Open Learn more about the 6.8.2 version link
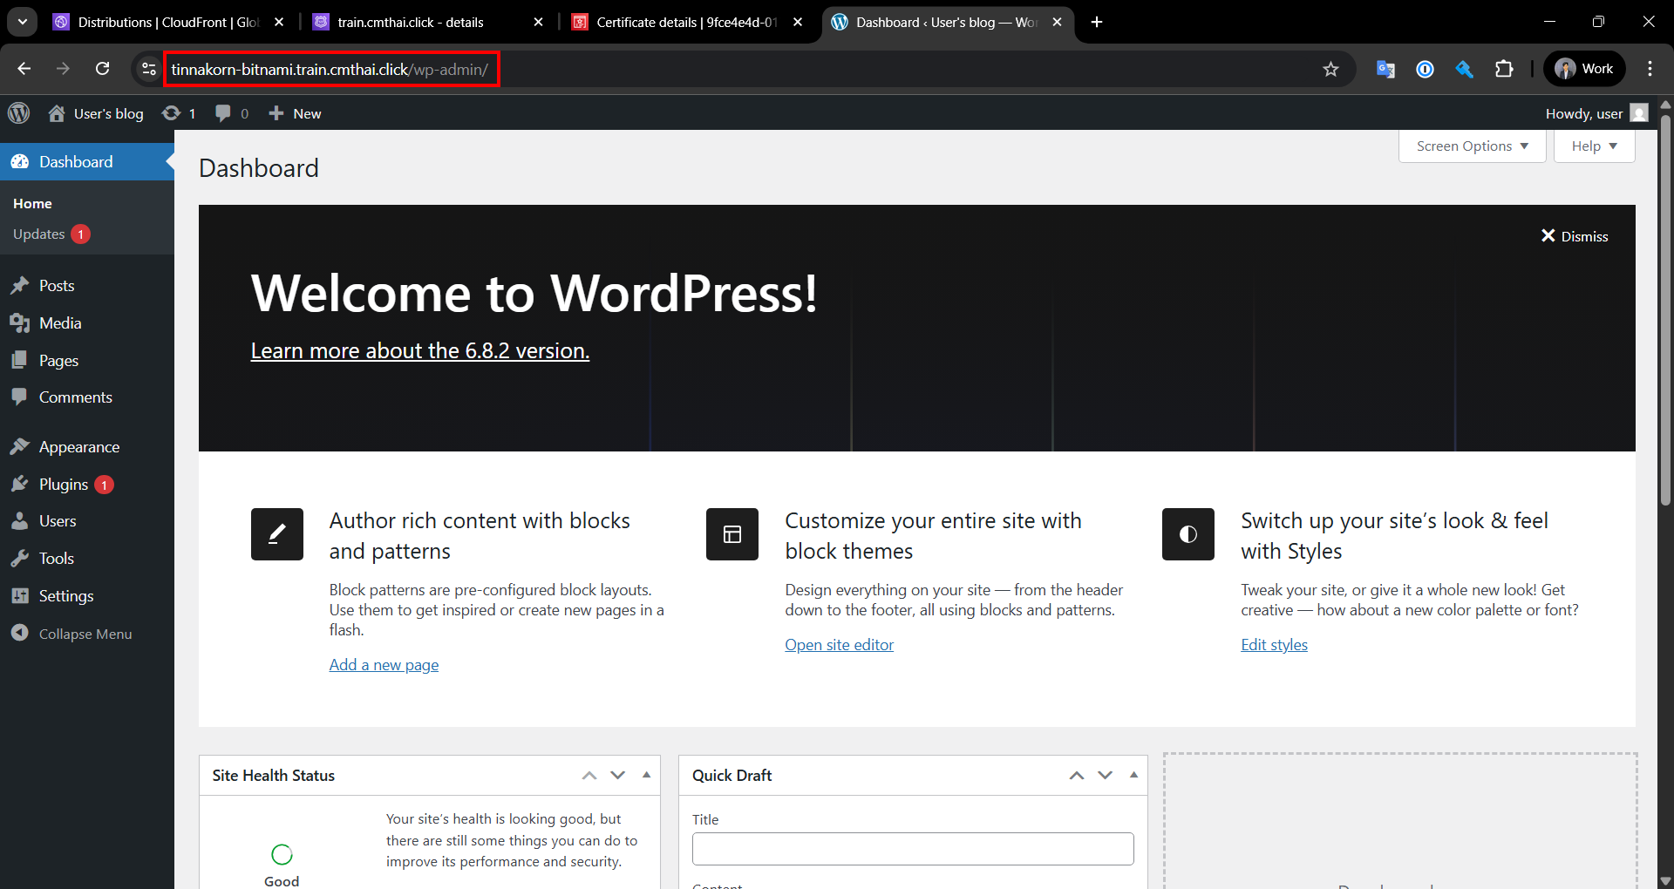The height and width of the screenshot is (889, 1674). coord(420,350)
